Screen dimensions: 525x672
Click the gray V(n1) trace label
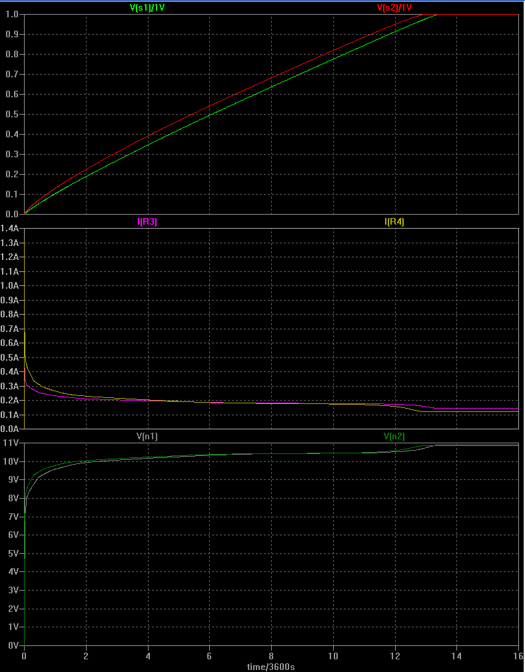147,436
